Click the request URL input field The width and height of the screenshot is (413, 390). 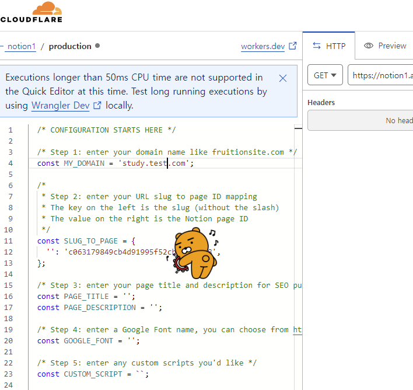[380, 75]
